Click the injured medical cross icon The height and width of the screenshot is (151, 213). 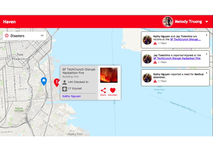coord(65,89)
